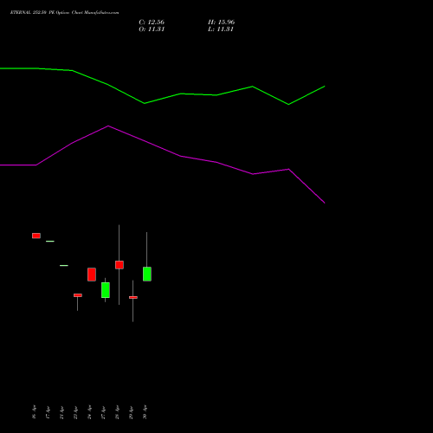Click the green dash candle for 21 Apr
This screenshot has width=433, height=433.
[64, 265]
